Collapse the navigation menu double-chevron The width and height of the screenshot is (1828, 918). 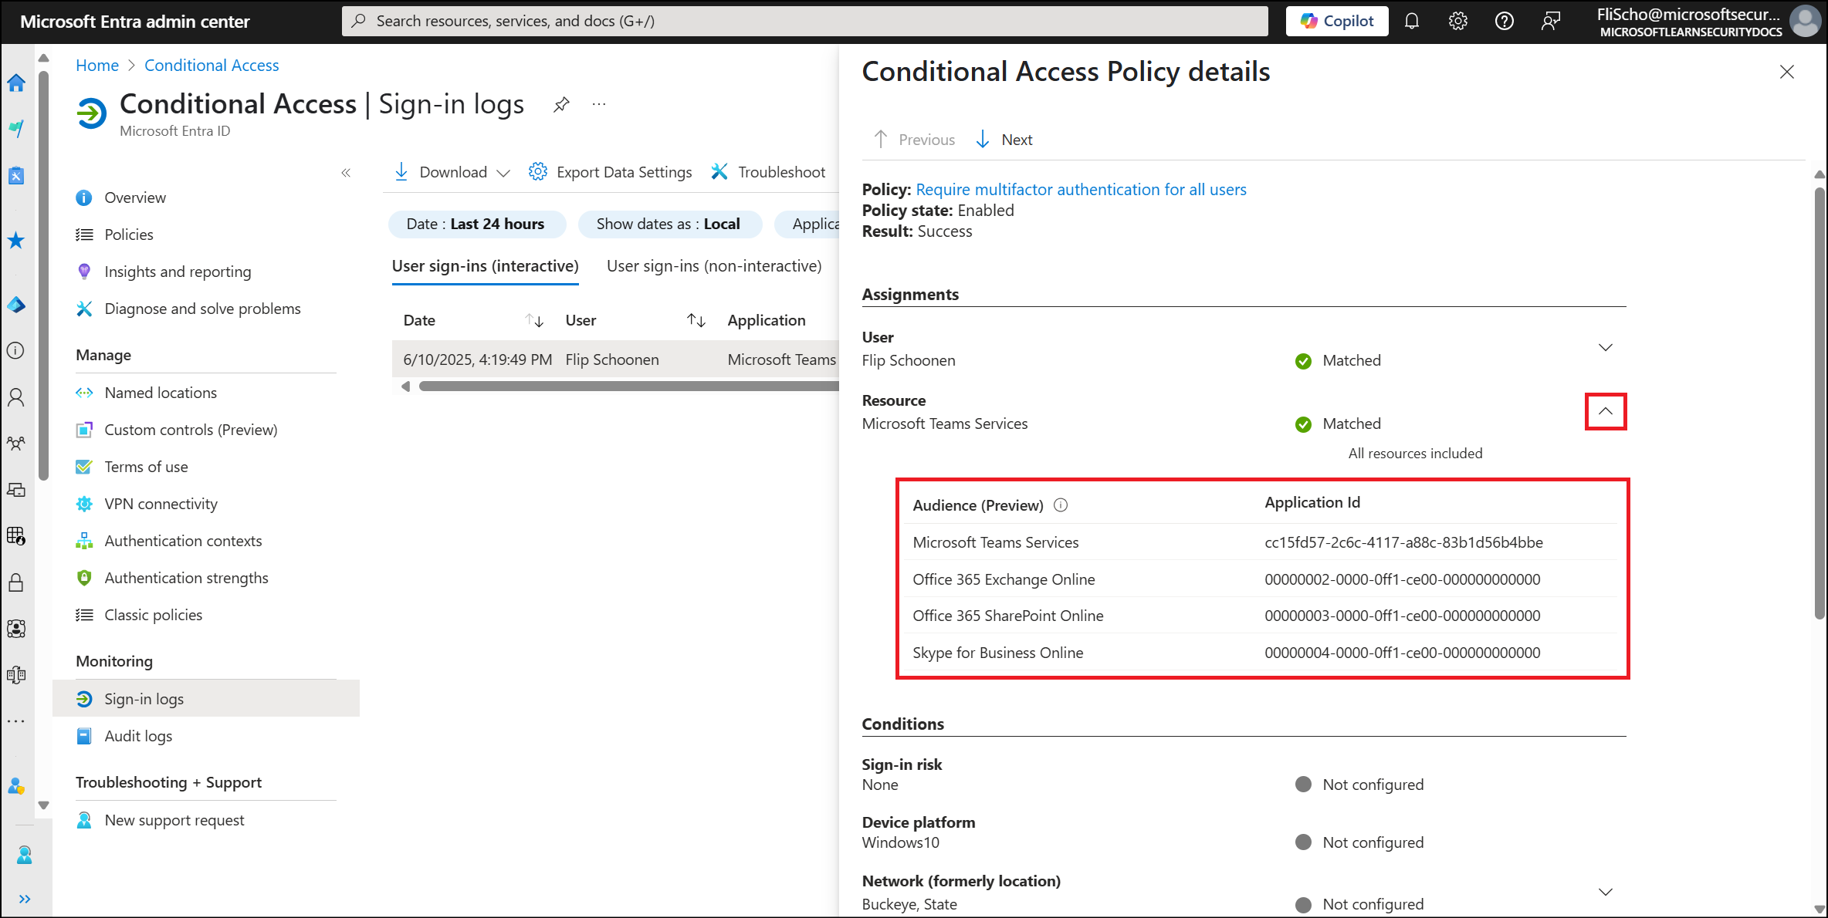pyautogui.click(x=346, y=173)
